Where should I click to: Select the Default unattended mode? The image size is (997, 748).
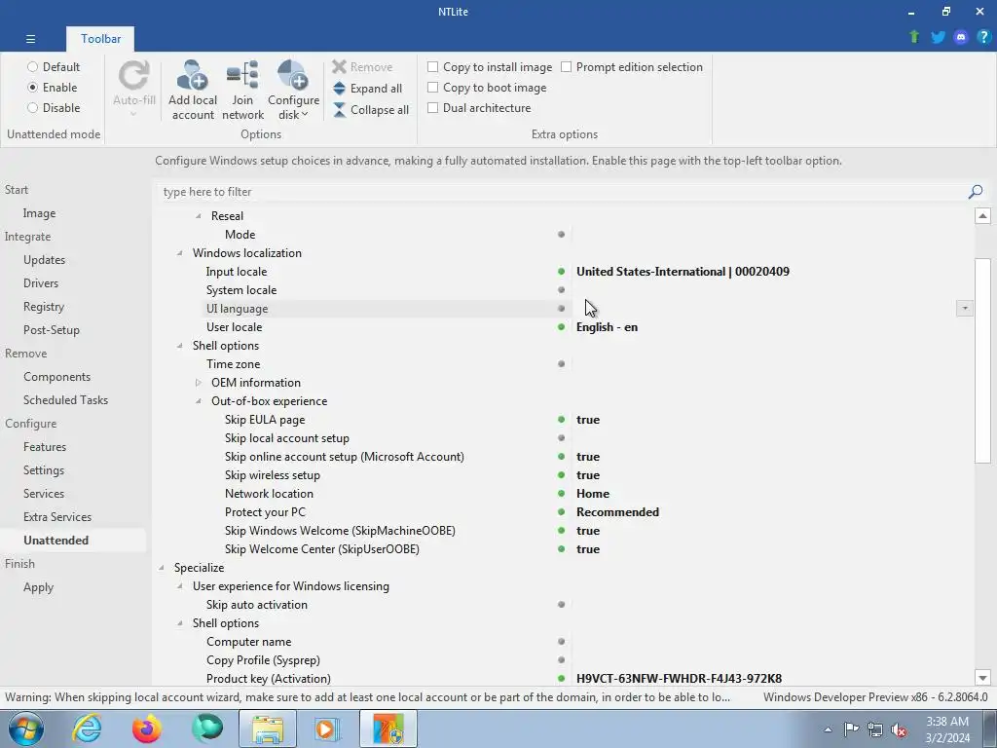click(x=54, y=67)
